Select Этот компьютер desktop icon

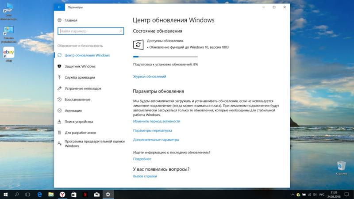(x=8, y=12)
